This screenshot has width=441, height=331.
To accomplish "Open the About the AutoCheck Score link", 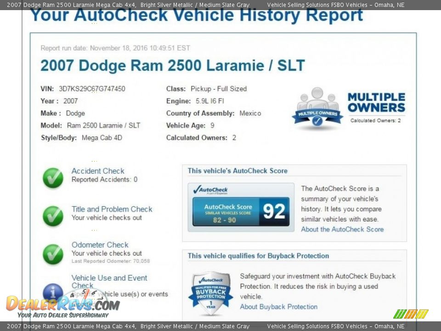I will [x=343, y=229].
